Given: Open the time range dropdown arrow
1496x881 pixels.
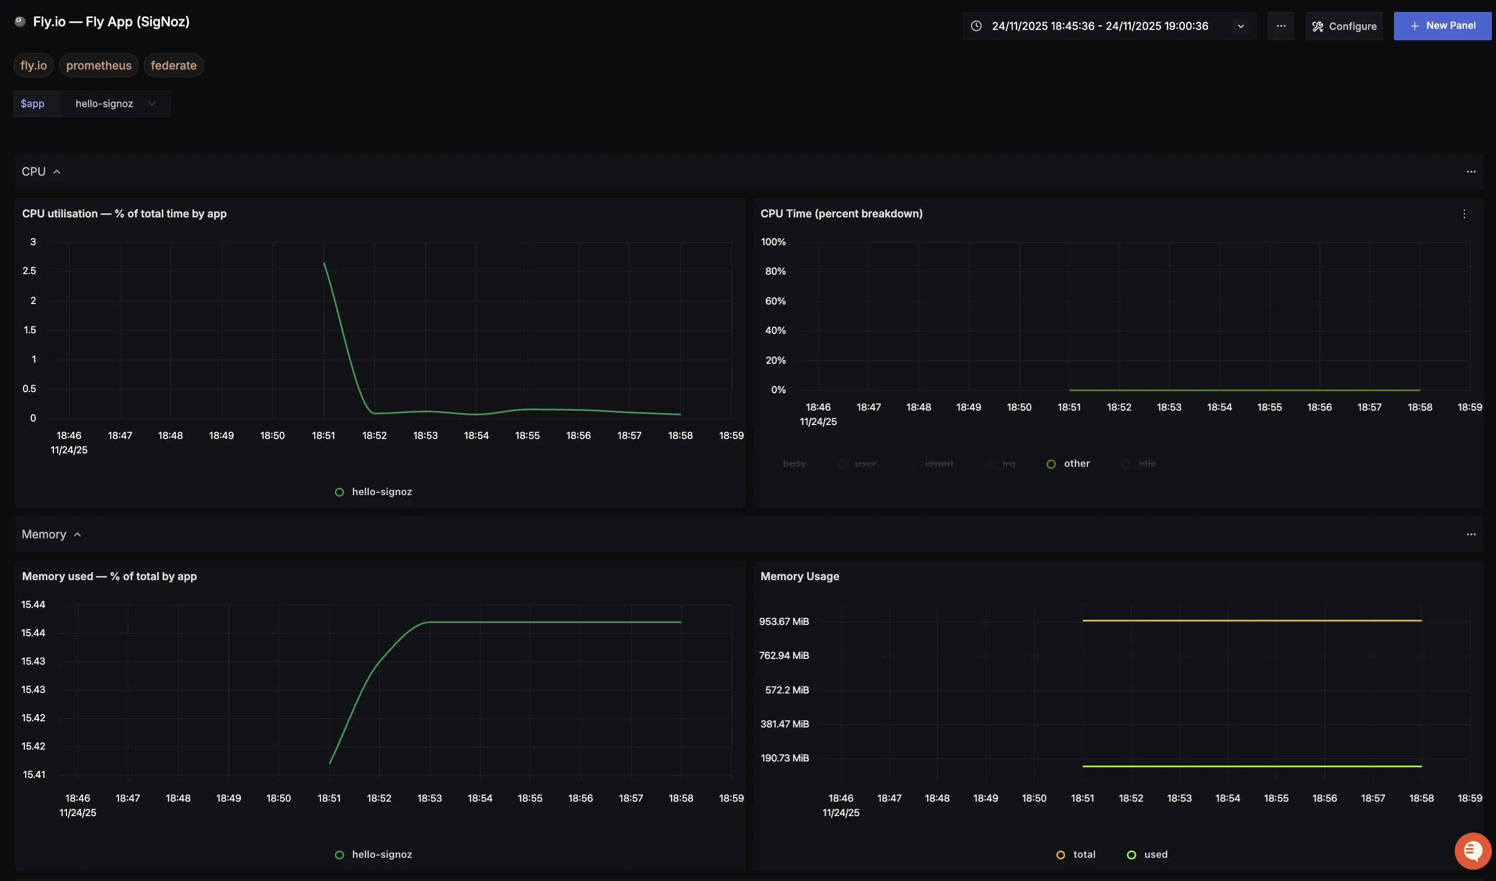Looking at the screenshot, I should [x=1240, y=26].
